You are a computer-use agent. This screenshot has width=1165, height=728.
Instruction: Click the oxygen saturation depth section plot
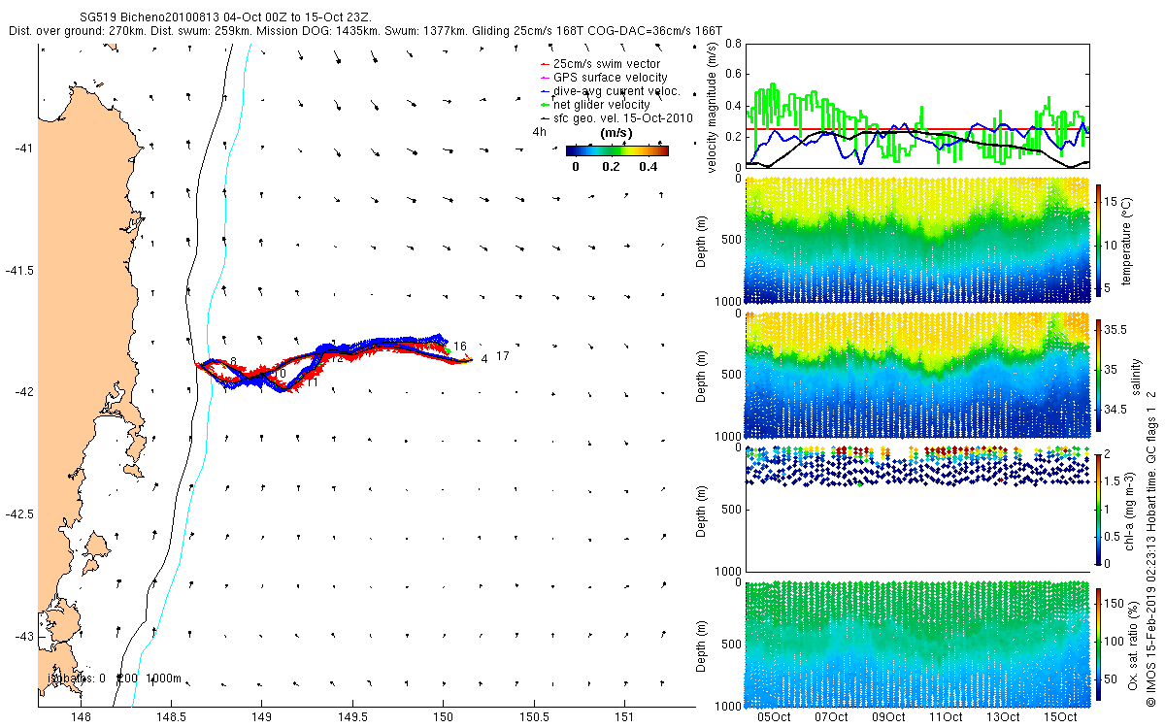[x=917, y=642]
